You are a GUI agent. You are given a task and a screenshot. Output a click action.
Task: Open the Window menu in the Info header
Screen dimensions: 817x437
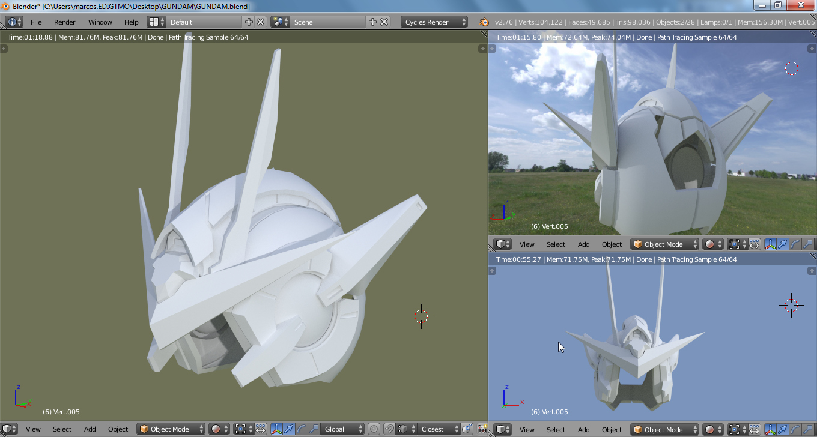[x=100, y=22]
